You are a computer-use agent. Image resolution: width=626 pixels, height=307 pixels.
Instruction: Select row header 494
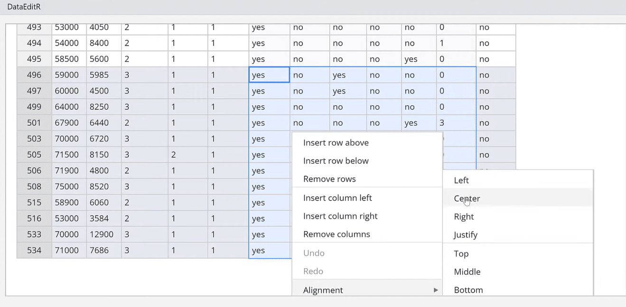click(34, 43)
